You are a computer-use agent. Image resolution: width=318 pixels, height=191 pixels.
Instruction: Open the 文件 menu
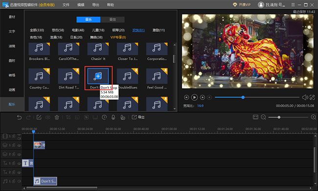(66, 5)
